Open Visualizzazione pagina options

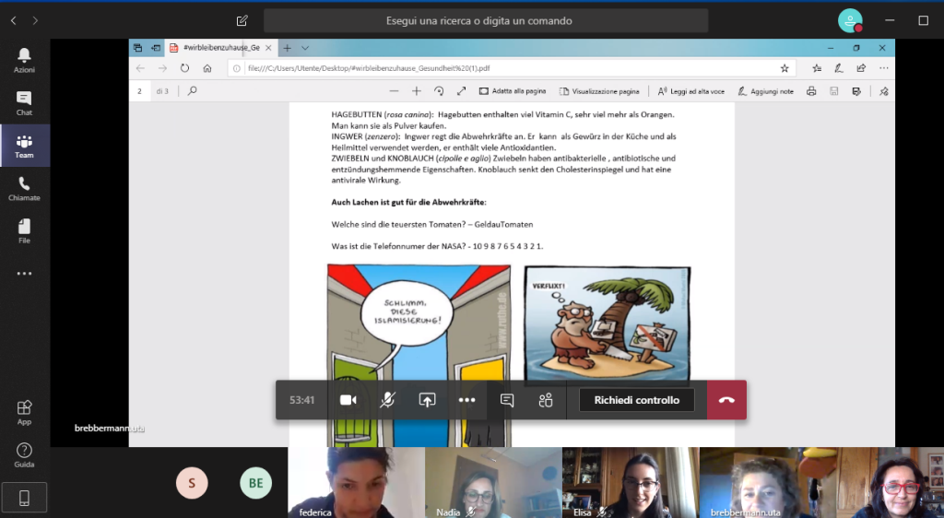(599, 91)
